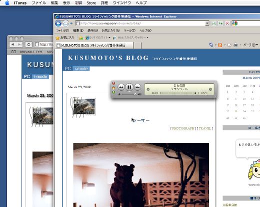Click the red X stop loading icon
The image size is (260, 207).
click(x=227, y=23)
